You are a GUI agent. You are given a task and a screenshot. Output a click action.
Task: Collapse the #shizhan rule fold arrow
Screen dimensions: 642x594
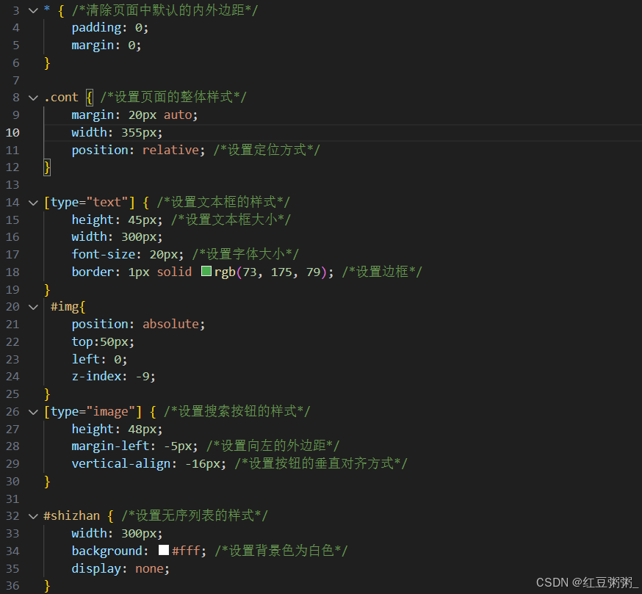click(33, 516)
